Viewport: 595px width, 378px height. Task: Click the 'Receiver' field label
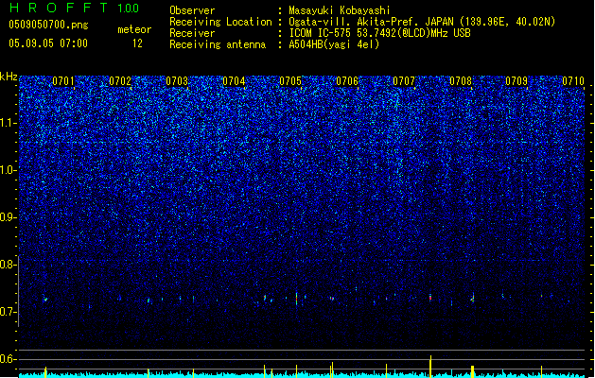coord(192,33)
